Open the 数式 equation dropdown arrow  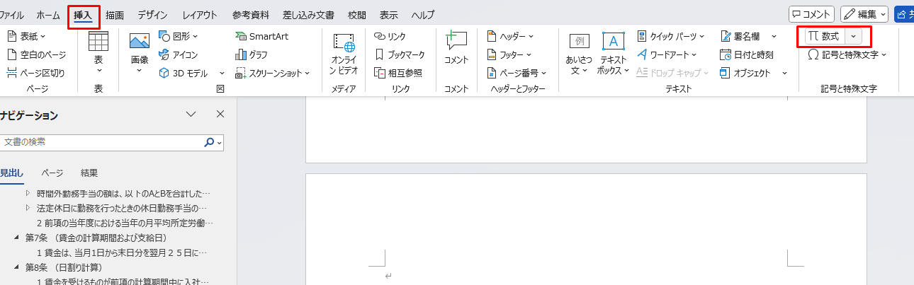(854, 36)
